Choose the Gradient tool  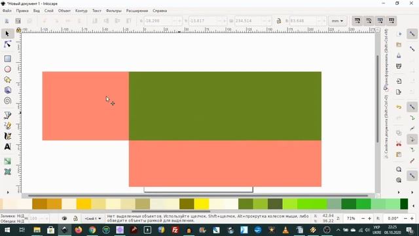7,161
